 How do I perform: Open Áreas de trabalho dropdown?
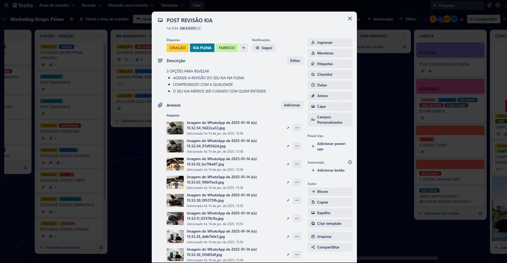(x=56, y=5)
